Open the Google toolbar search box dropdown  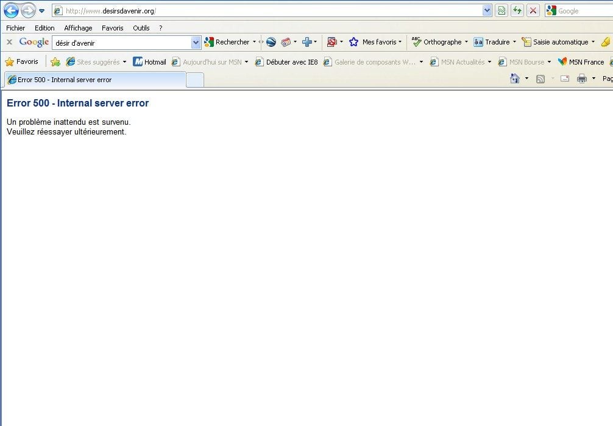(x=196, y=42)
